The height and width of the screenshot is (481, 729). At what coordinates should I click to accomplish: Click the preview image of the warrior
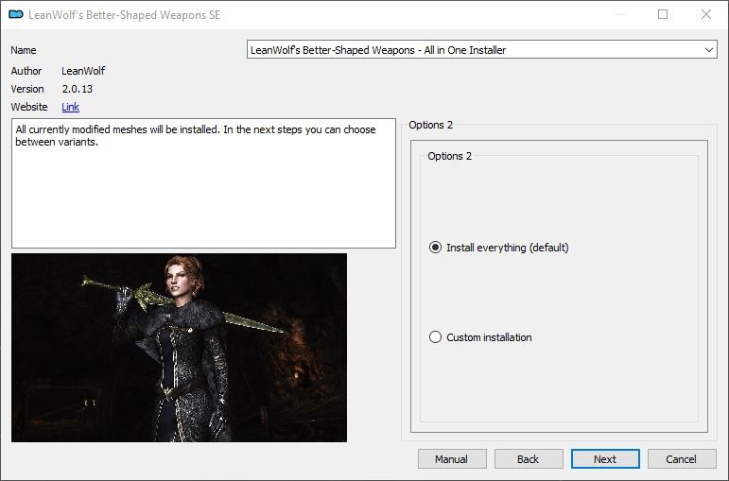click(x=179, y=348)
